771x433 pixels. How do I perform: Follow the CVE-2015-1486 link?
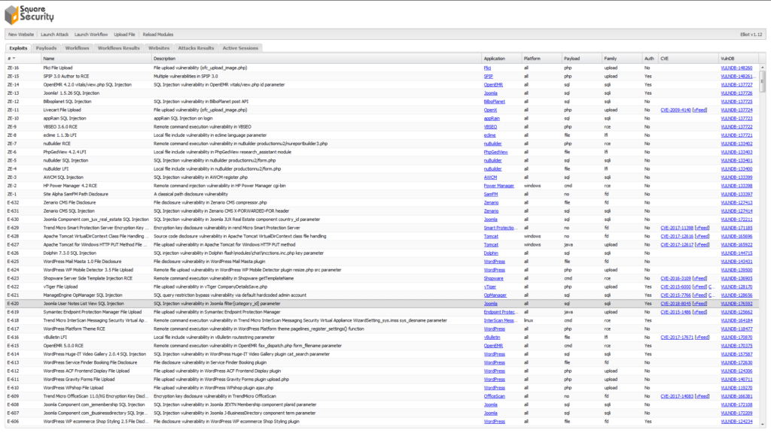point(675,312)
